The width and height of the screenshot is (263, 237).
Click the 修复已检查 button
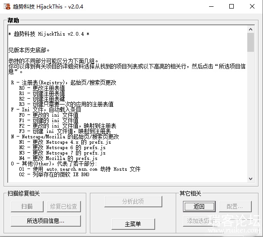(64, 206)
